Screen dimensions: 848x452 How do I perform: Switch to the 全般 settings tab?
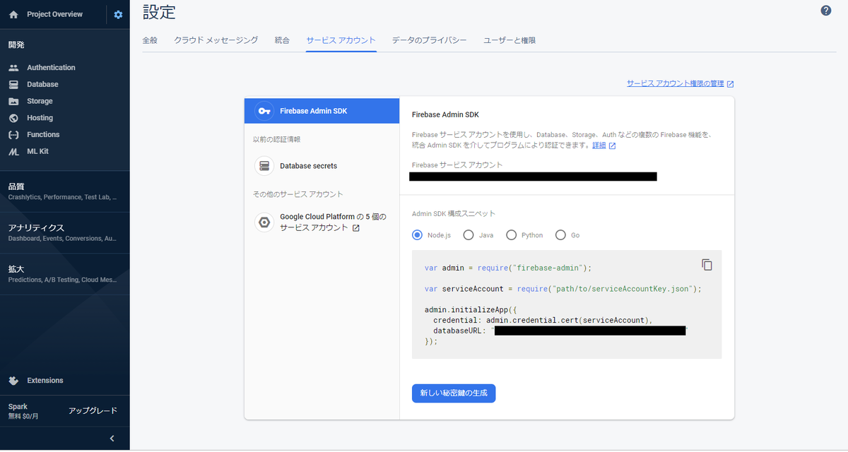(x=150, y=40)
